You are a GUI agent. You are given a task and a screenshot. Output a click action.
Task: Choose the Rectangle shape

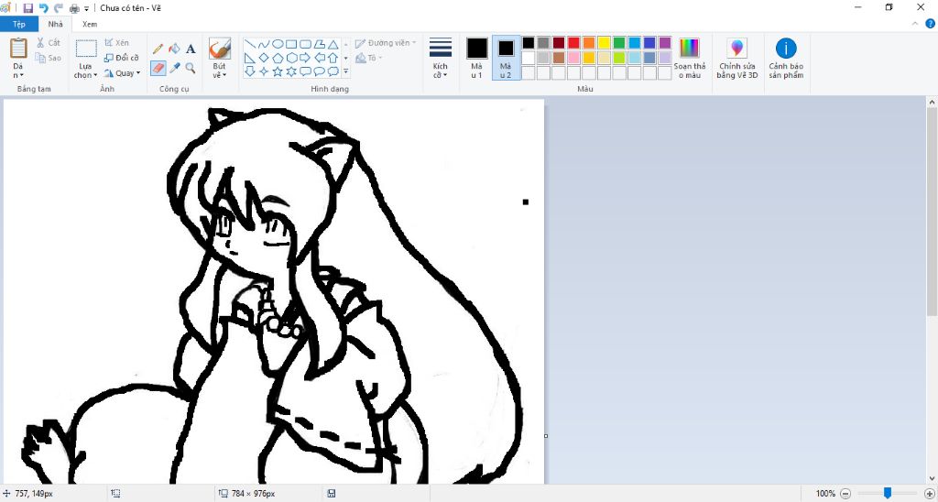(291, 44)
